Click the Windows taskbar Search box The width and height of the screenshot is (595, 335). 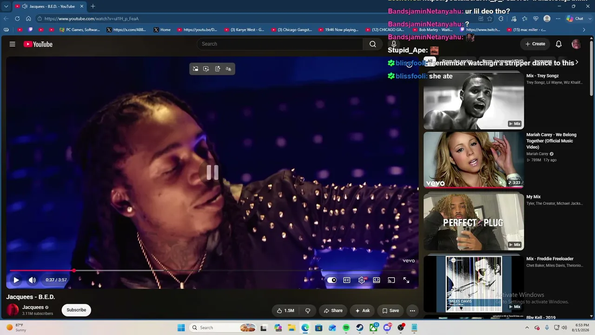pos(223,328)
